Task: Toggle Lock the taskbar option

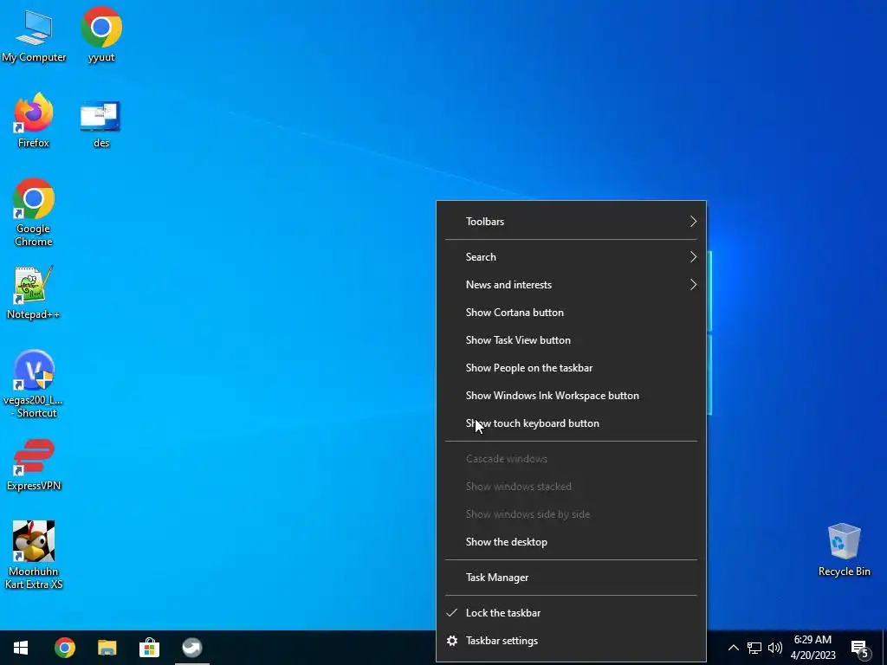Action: (x=572, y=613)
